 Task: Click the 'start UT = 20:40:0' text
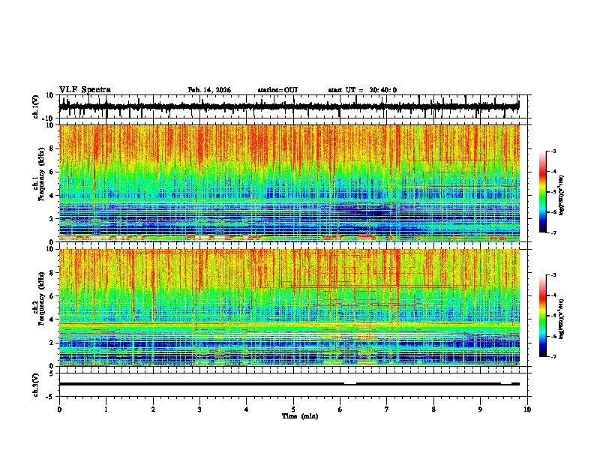tap(362, 90)
